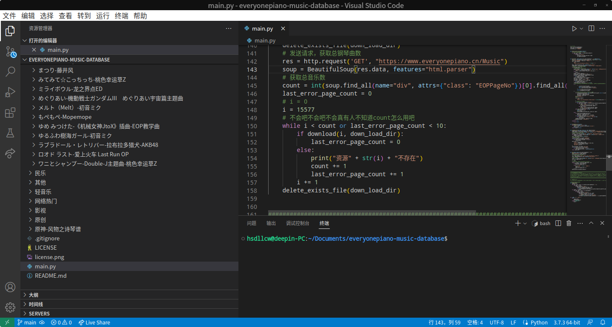Switch to the 调试控制台 panel tab
This screenshot has height=327, width=612.
(297, 223)
